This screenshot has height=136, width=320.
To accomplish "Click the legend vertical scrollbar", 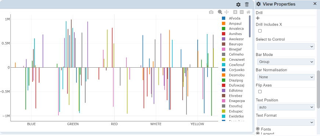I will [249, 26].
